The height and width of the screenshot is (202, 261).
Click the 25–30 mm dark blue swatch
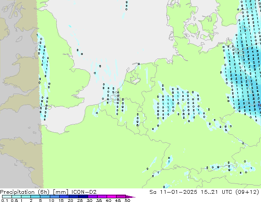point(83,197)
